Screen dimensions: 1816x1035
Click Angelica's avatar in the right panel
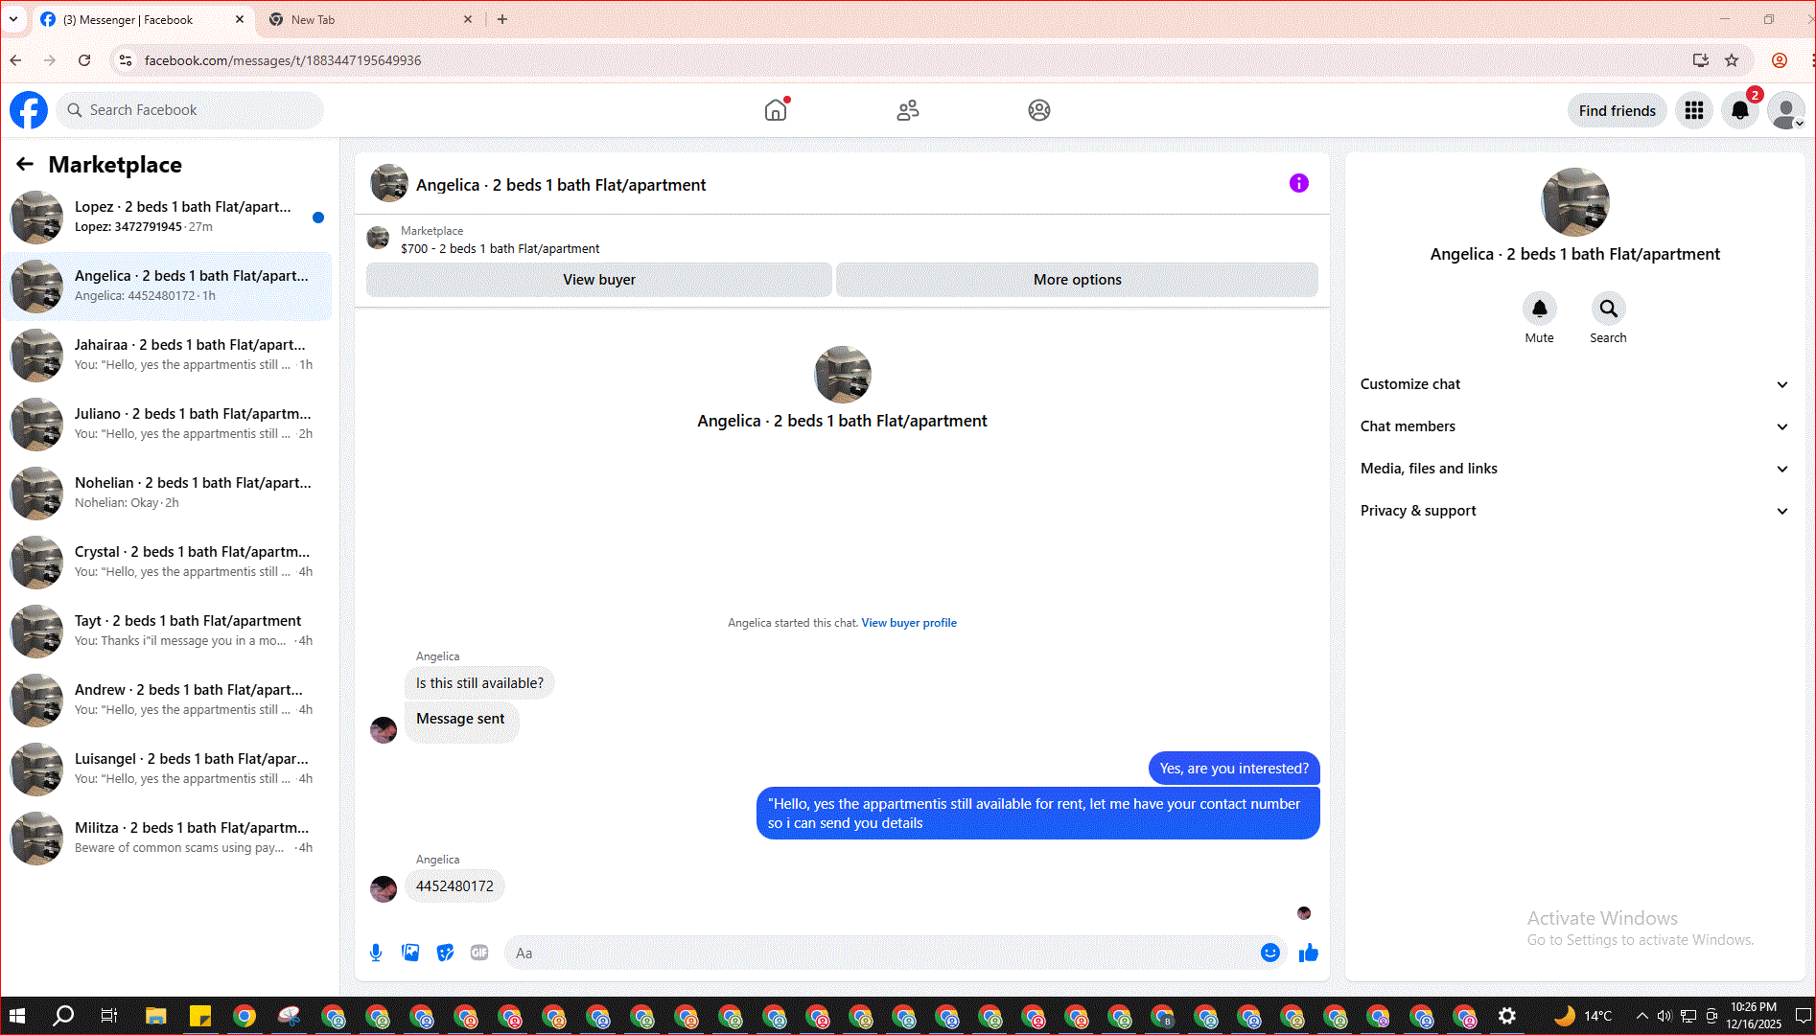click(1574, 202)
